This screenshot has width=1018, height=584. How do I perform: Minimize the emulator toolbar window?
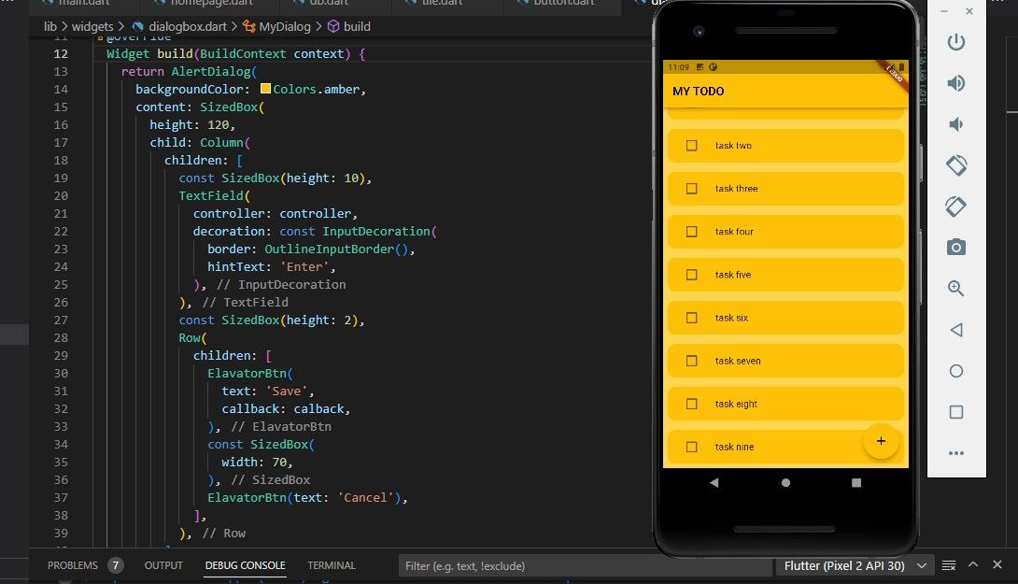(x=944, y=11)
